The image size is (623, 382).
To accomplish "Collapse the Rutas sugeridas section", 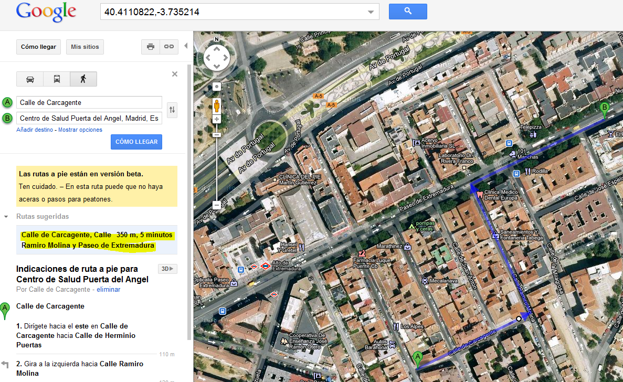I will point(5,216).
